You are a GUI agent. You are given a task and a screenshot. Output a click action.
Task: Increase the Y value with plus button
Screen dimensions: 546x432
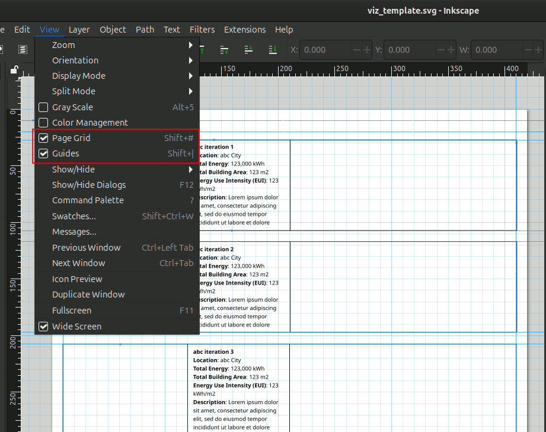[x=452, y=50]
